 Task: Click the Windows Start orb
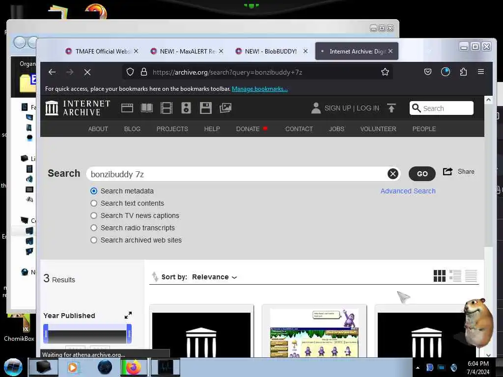(13, 367)
